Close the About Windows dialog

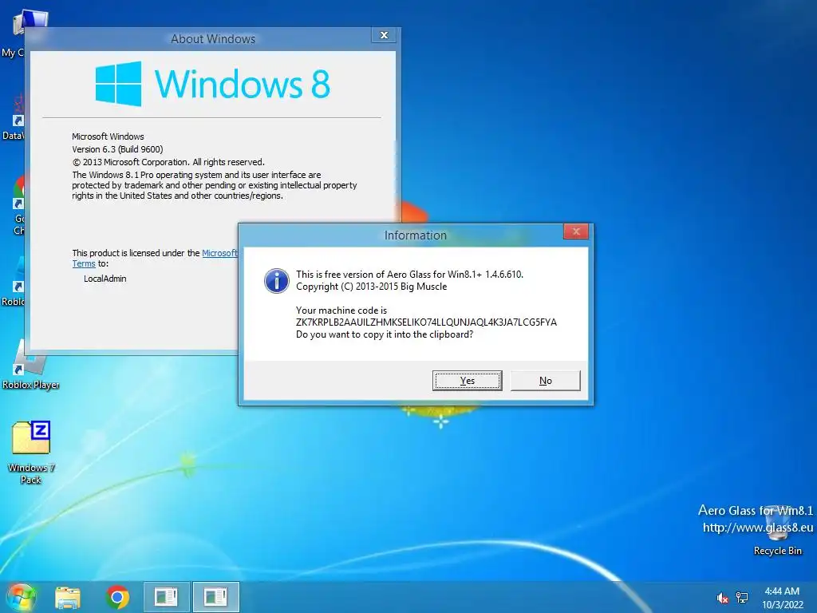[384, 35]
